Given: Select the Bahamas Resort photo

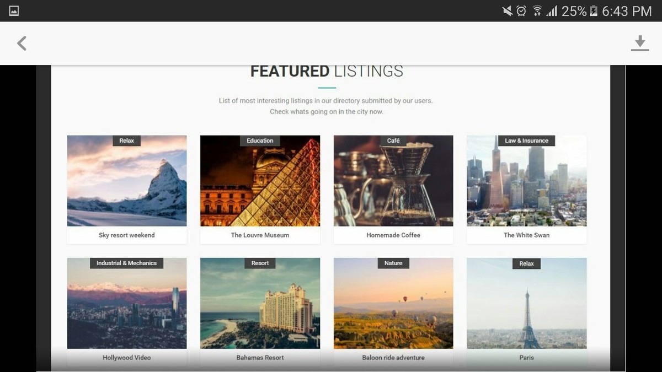Looking at the screenshot, I should (x=260, y=303).
